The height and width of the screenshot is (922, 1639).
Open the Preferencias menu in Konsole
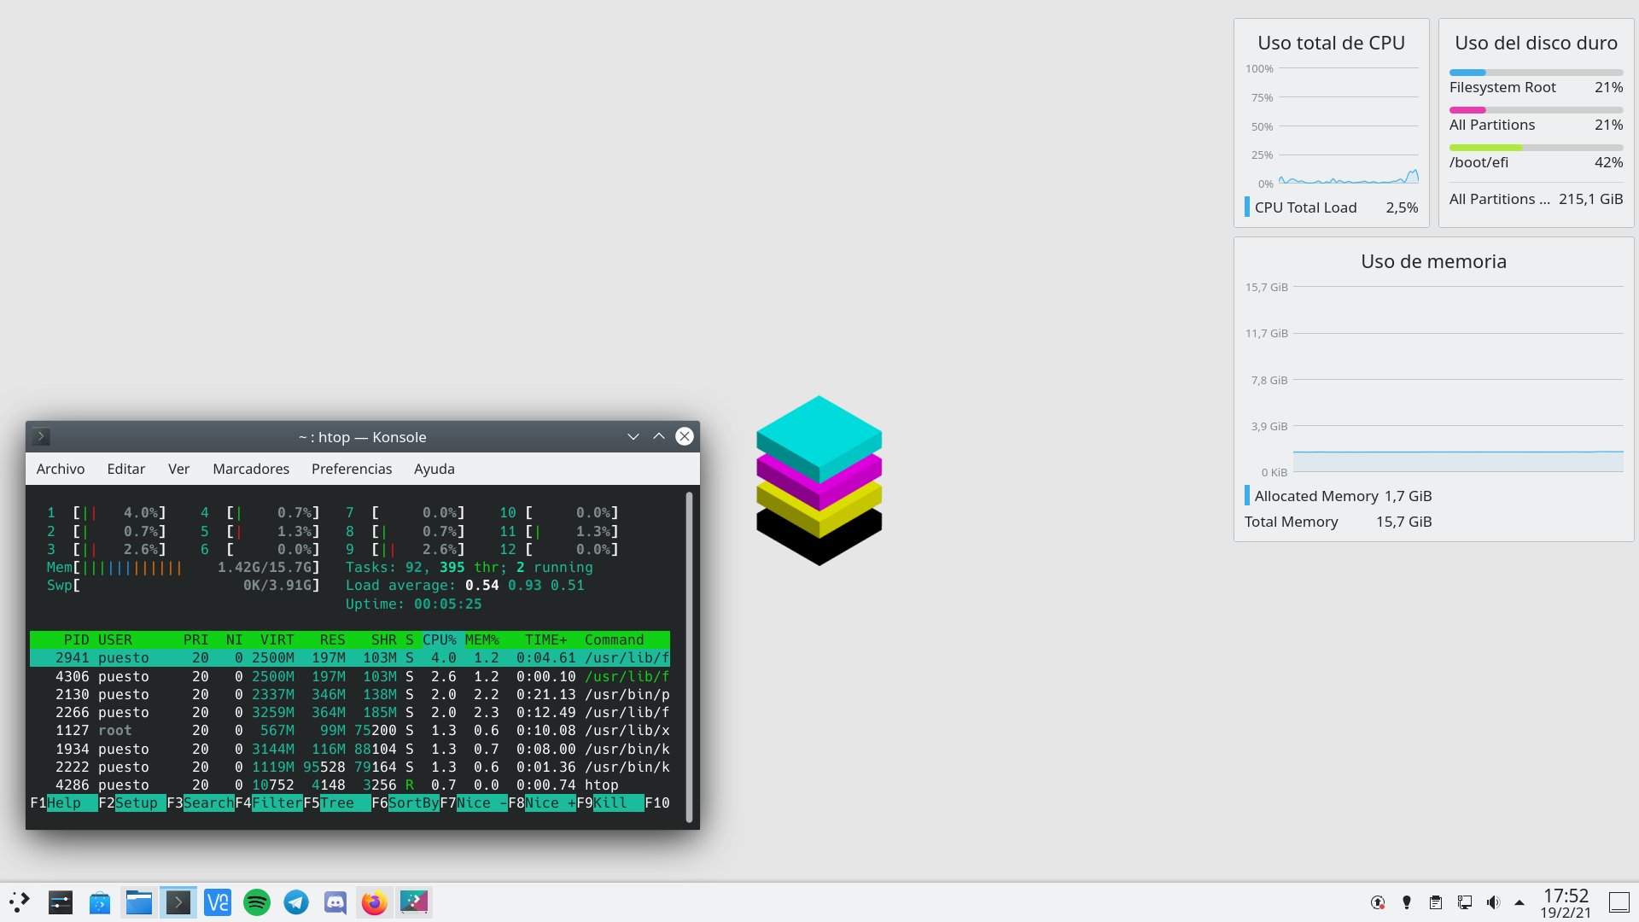click(352, 469)
